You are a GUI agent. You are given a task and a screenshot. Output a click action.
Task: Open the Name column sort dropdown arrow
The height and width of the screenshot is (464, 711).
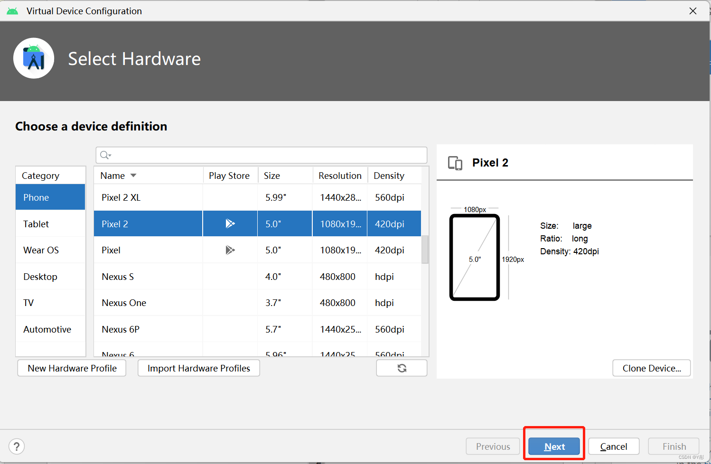pyautogui.click(x=133, y=175)
